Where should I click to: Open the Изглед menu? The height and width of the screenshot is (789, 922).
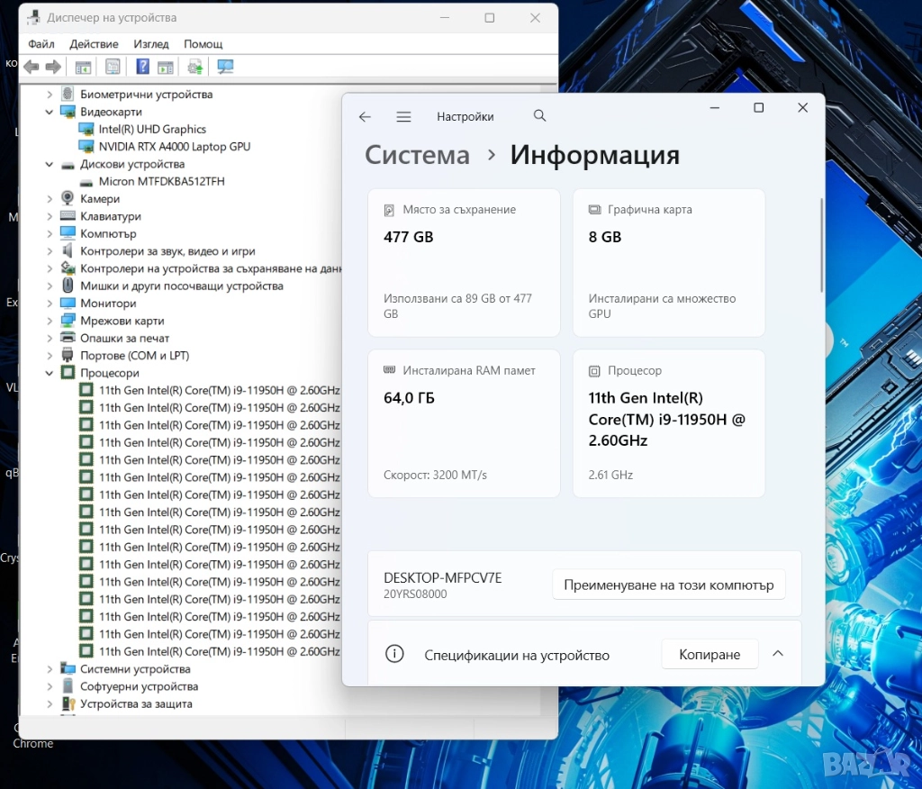click(150, 44)
